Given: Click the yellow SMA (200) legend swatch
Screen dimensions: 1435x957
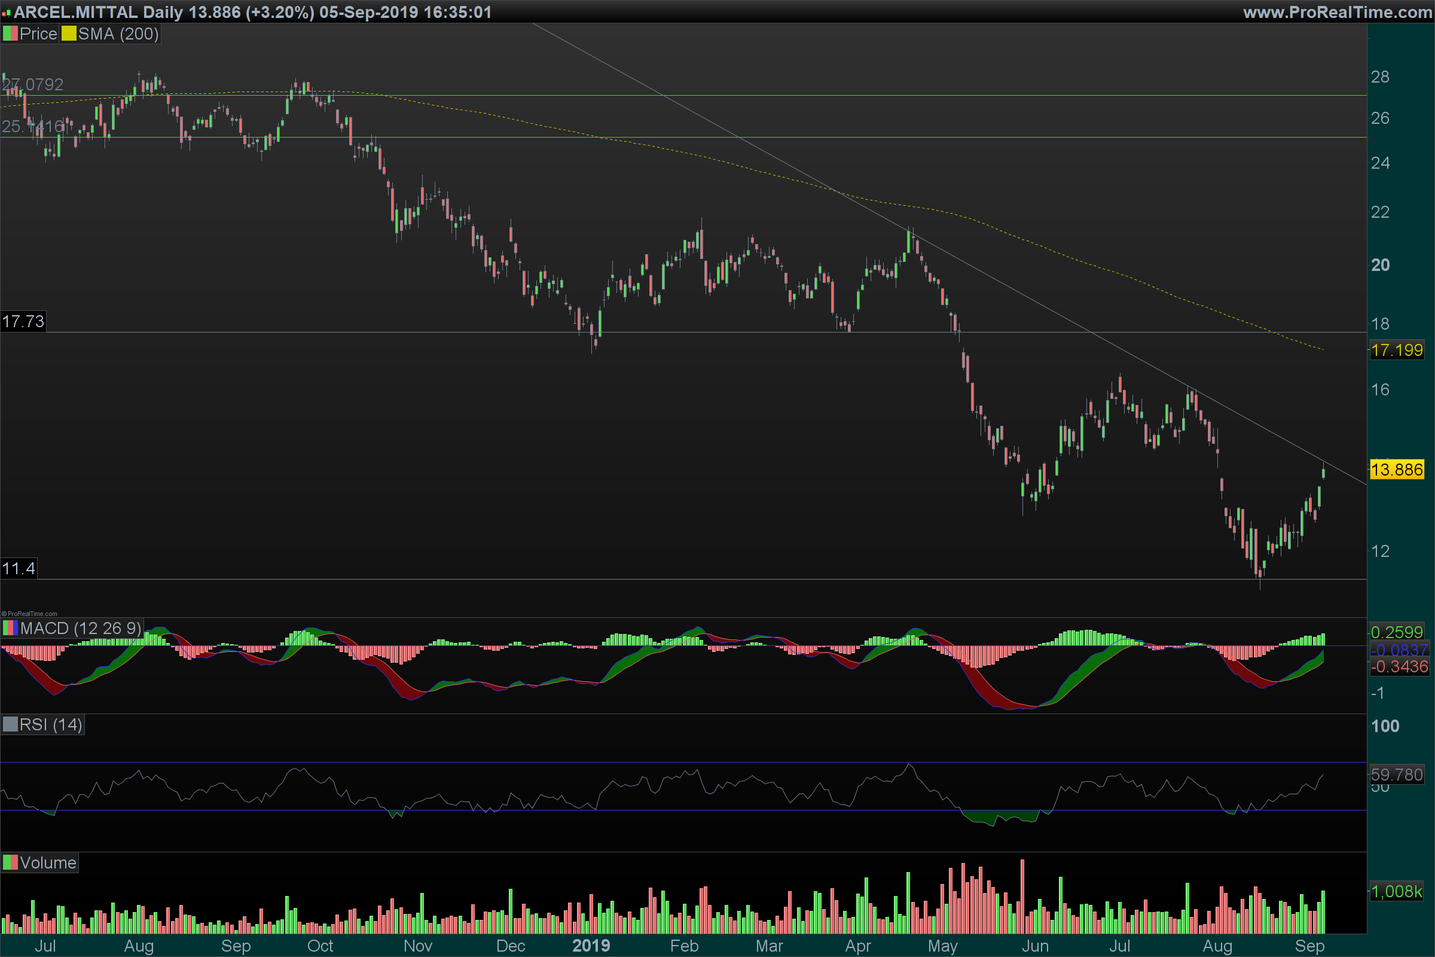Looking at the screenshot, I should [x=68, y=34].
